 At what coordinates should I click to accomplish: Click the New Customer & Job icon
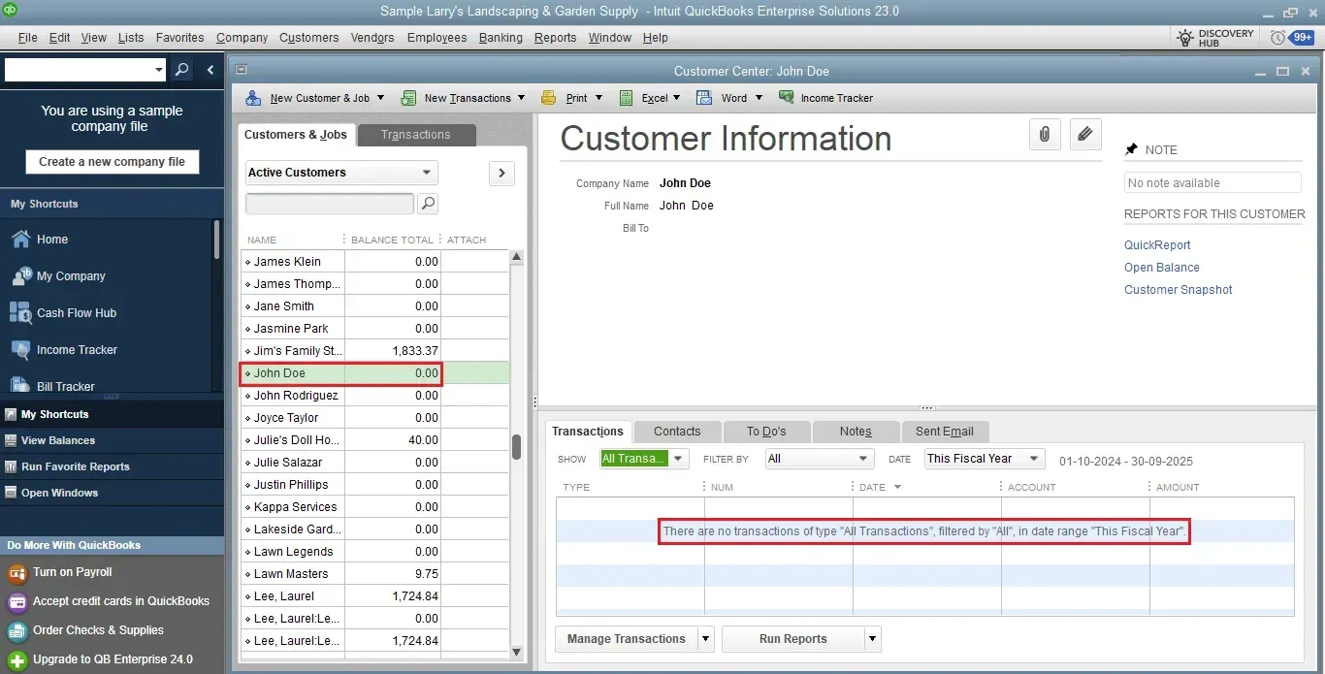[x=254, y=98]
